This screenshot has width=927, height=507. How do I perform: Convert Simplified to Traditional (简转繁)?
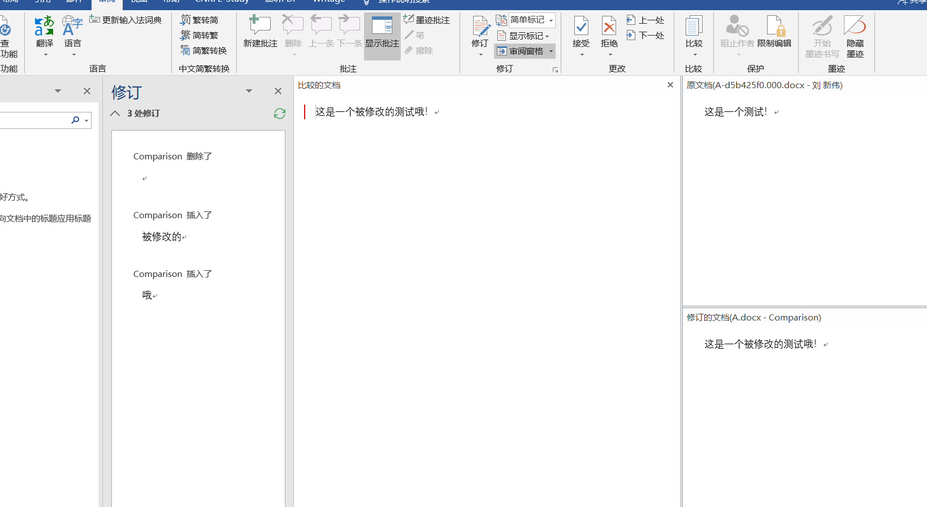tap(199, 35)
